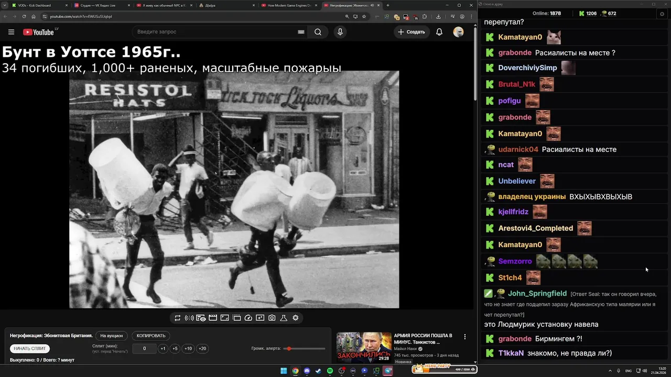Screen dimensions: 671x377
Task: Open chat window settings gear icon
Action: pyautogui.click(x=662, y=14)
